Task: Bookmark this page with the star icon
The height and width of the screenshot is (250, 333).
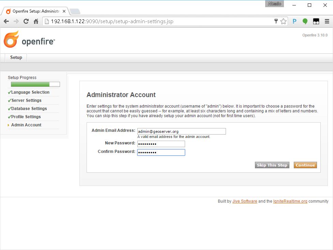Action: (283, 21)
